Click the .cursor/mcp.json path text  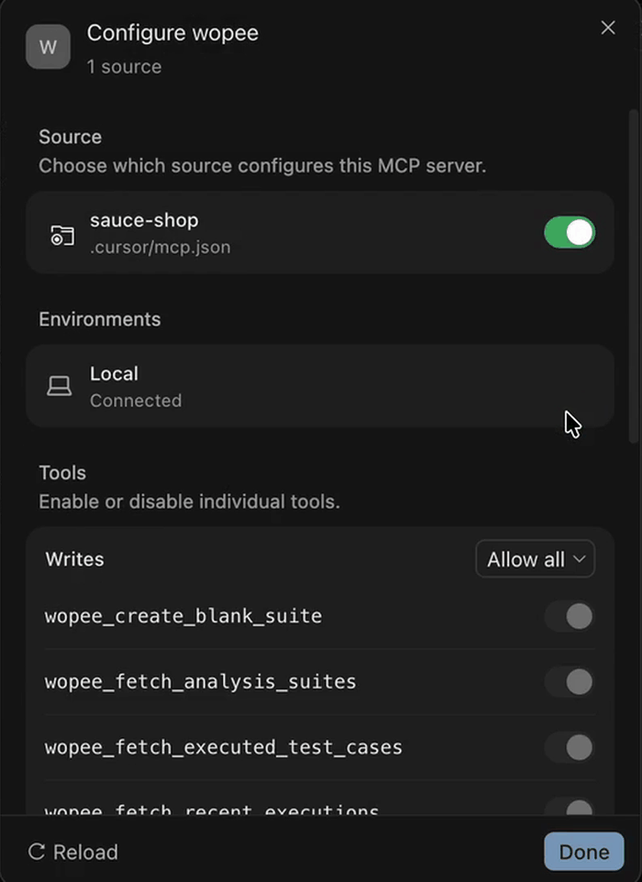pyautogui.click(x=160, y=248)
